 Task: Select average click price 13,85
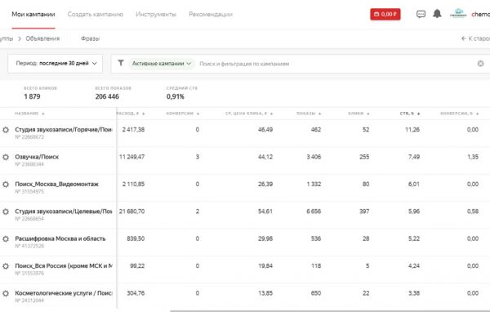(x=265, y=293)
